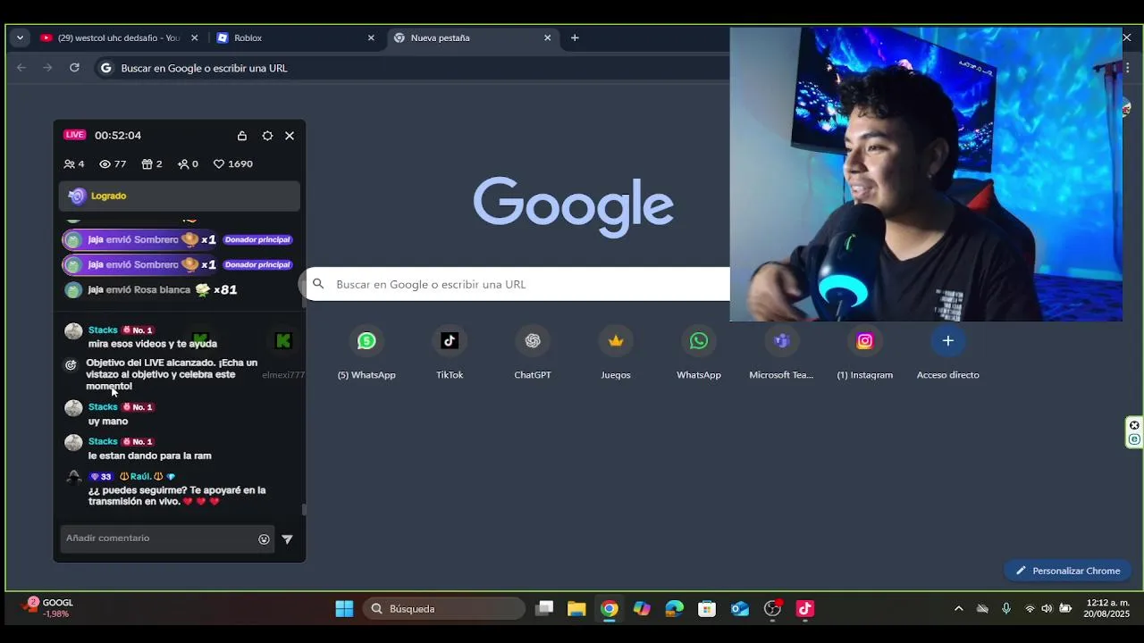Click the new followers icon
This screenshot has width=1144, height=643.
(x=183, y=164)
